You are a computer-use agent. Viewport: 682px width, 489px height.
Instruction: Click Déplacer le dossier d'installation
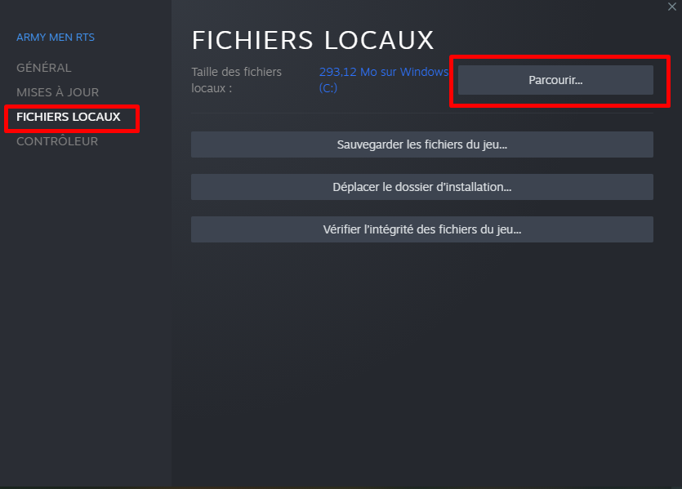click(422, 187)
